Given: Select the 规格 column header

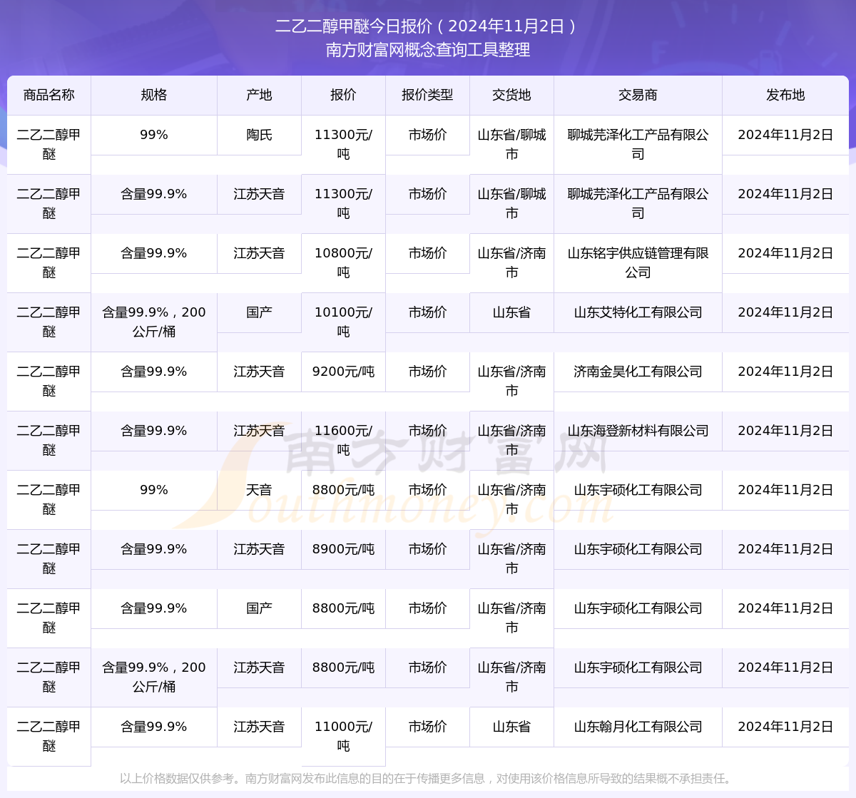Looking at the screenshot, I should click(x=154, y=95).
